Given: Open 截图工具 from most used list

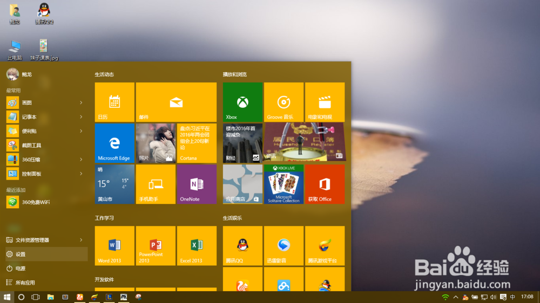Looking at the screenshot, I should pos(46,145).
